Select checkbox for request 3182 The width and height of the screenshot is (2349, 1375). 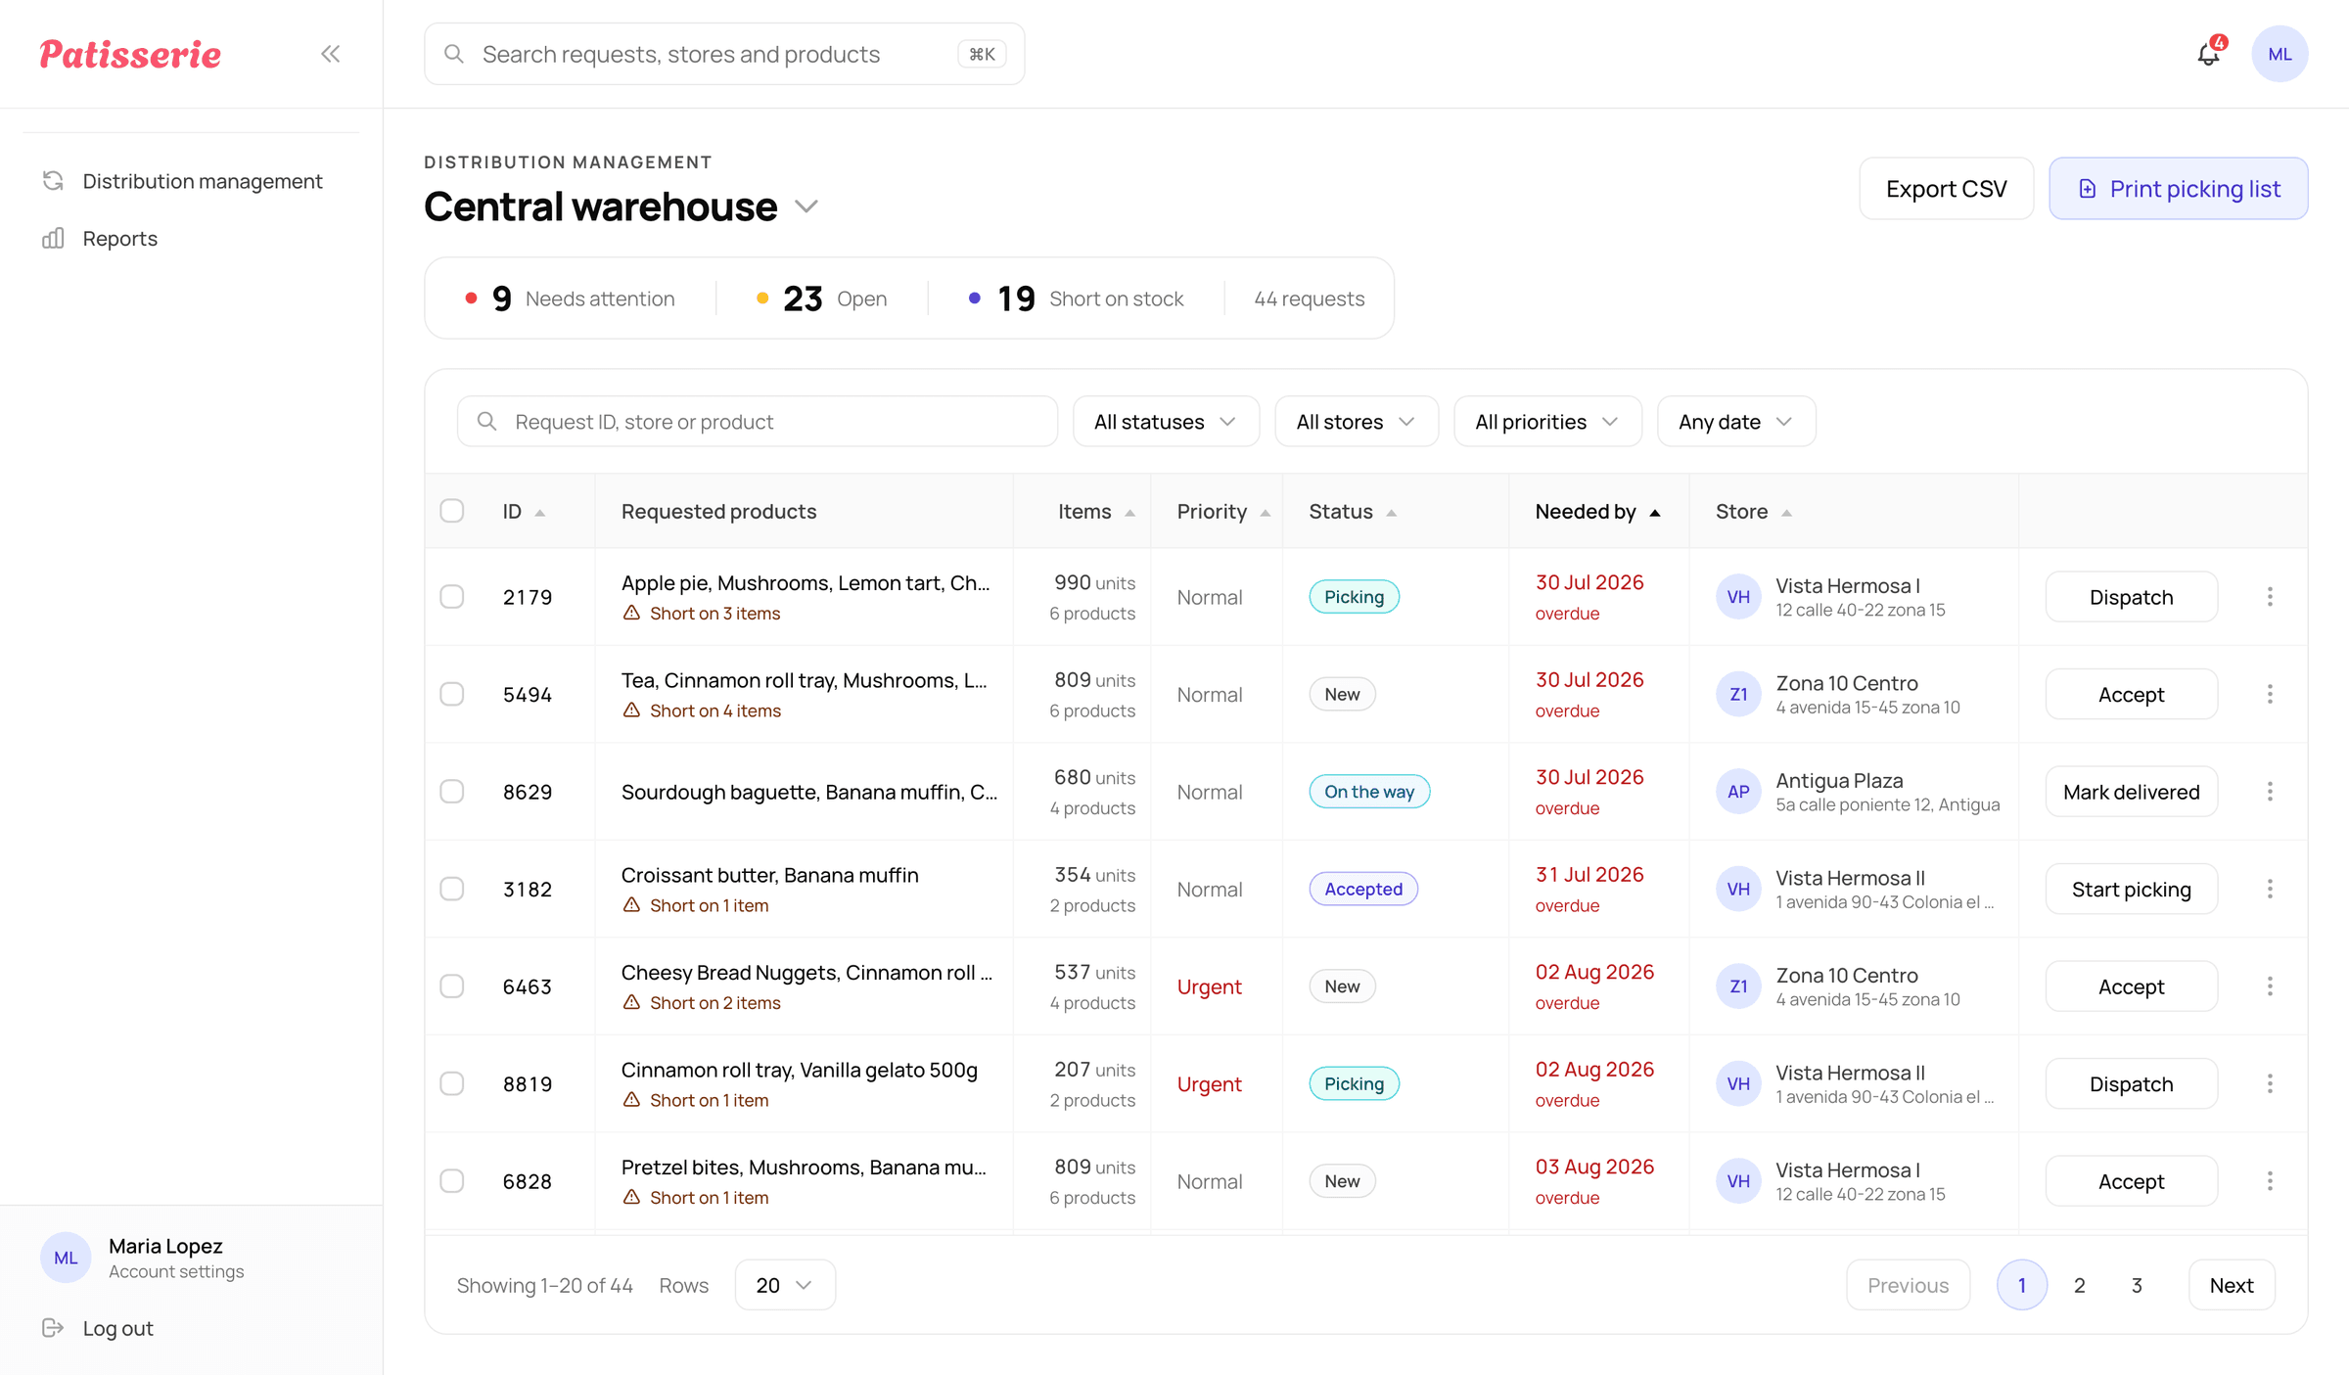click(x=451, y=889)
